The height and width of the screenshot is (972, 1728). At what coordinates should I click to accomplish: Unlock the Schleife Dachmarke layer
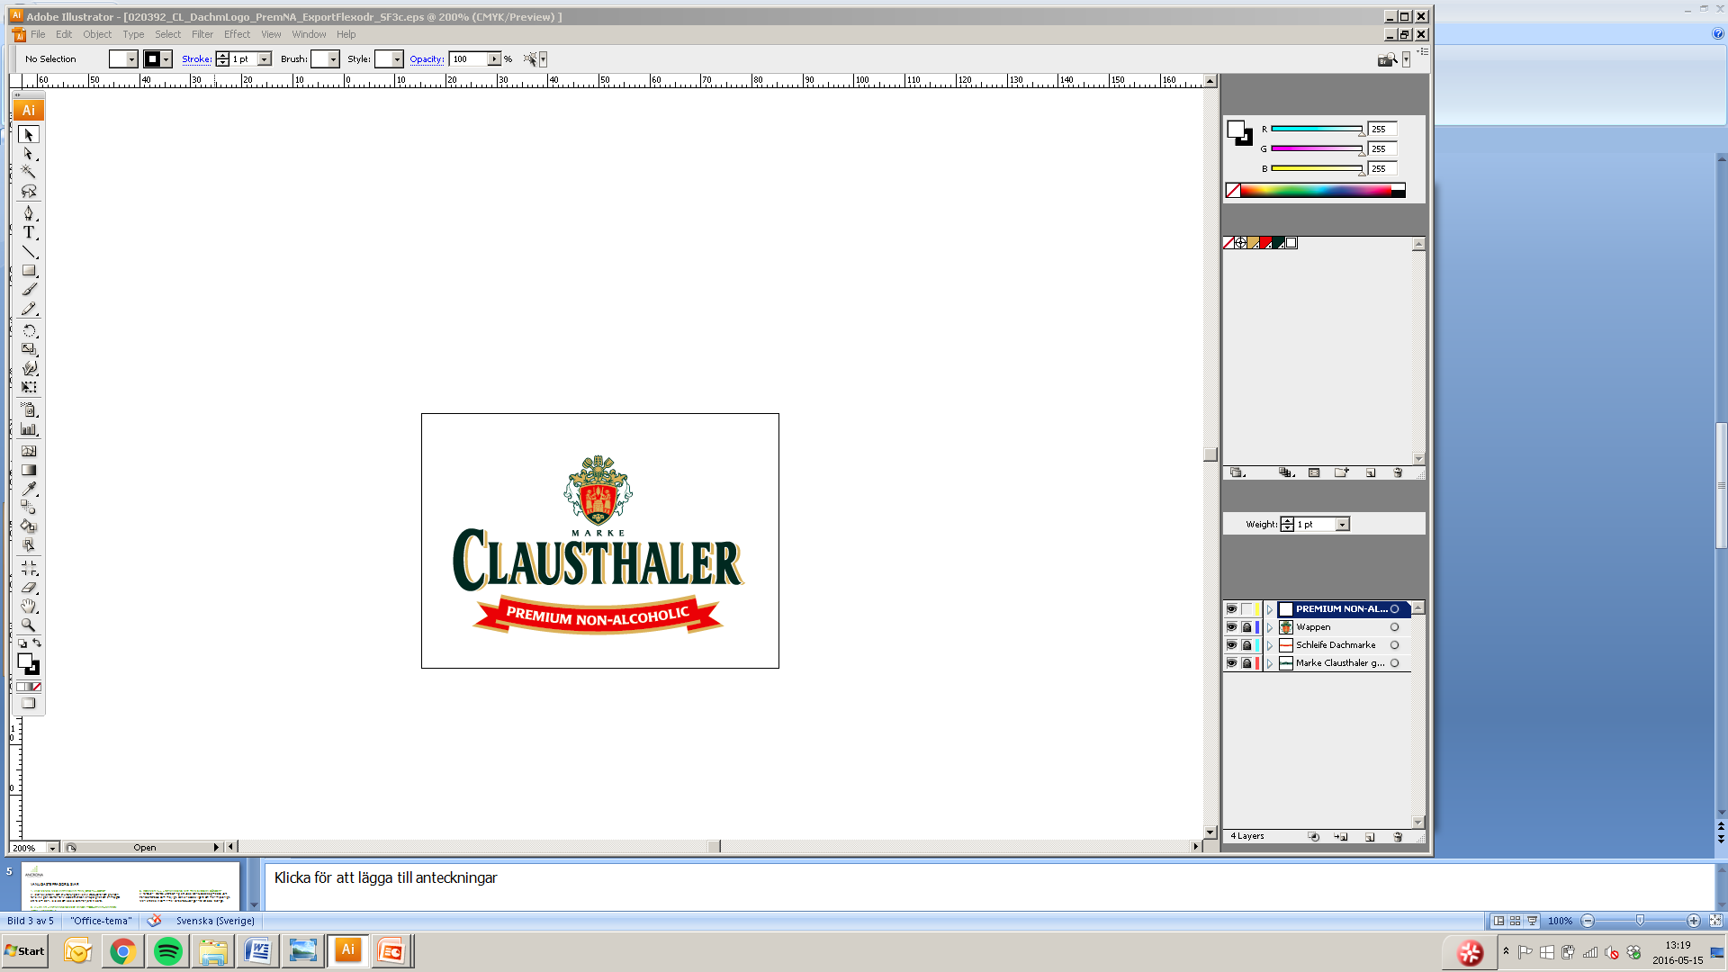[1246, 645]
